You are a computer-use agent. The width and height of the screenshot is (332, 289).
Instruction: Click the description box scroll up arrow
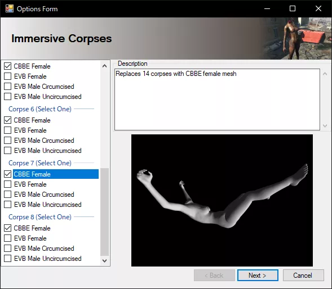click(x=325, y=74)
